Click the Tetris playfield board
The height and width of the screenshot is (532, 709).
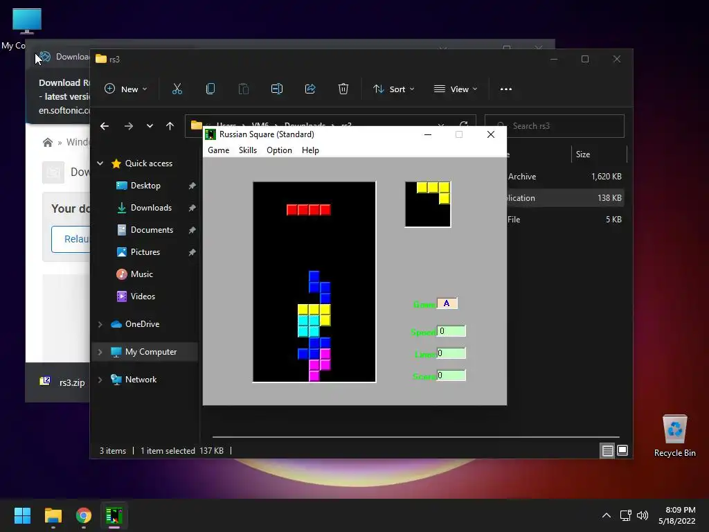314,282
